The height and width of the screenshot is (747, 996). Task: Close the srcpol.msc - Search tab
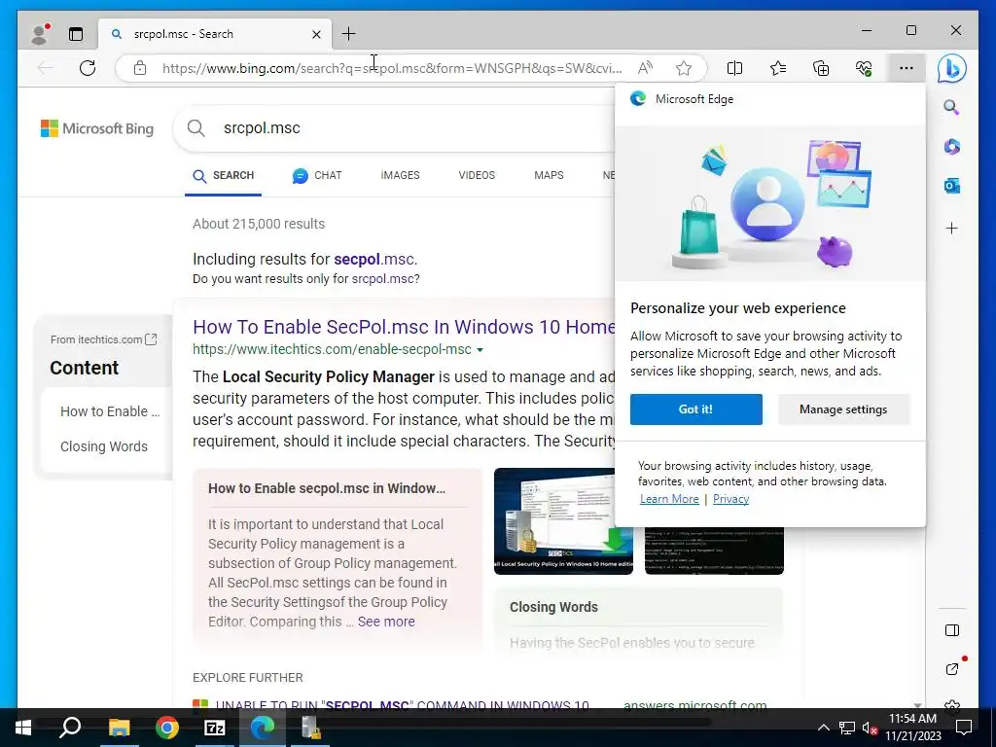click(316, 34)
